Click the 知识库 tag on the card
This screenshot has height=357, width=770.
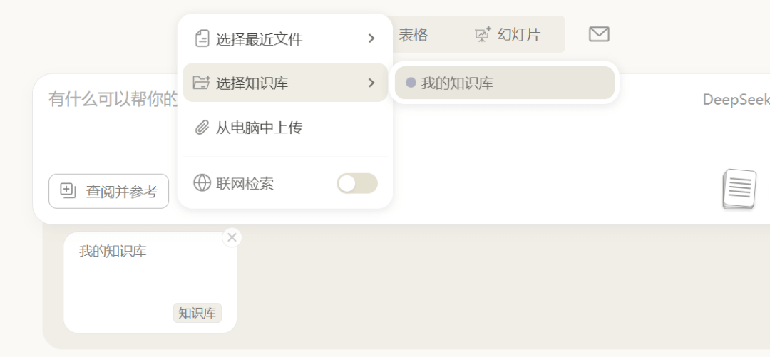pos(197,313)
